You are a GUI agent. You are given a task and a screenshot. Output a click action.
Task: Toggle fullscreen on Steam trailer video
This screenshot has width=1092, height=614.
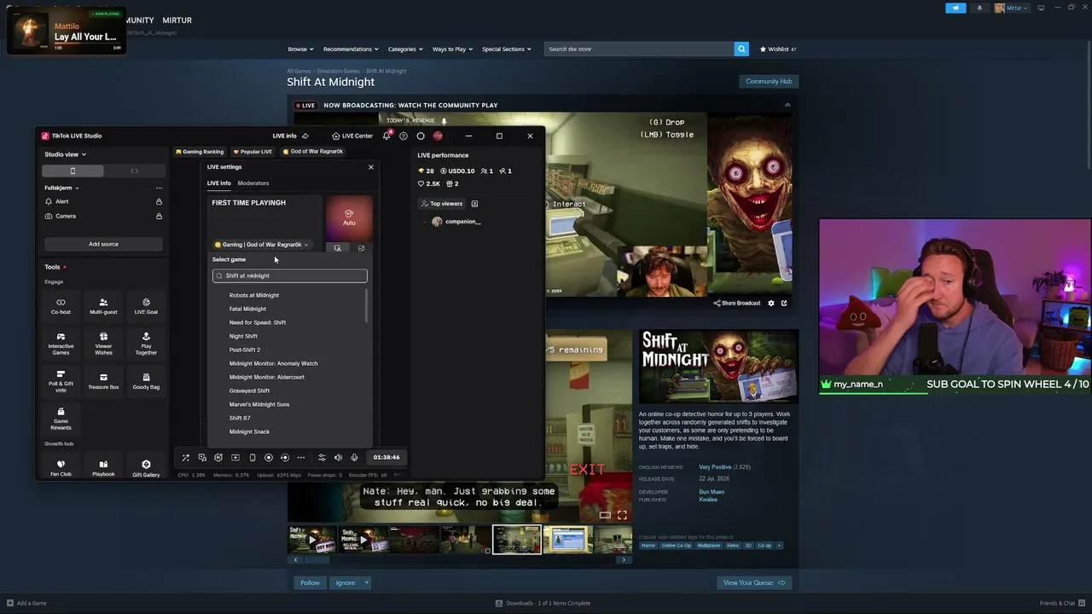click(x=622, y=515)
